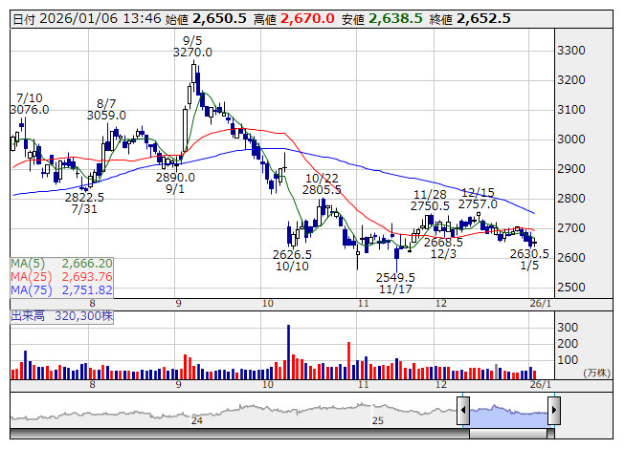Viewport: 625px width, 449px height.
Task: Click the right range slider handle
Action: click(553, 412)
